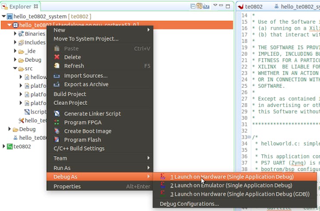Switch to the hello_te0802_sy editor tab
320x211 pixels.
[297, 7]
